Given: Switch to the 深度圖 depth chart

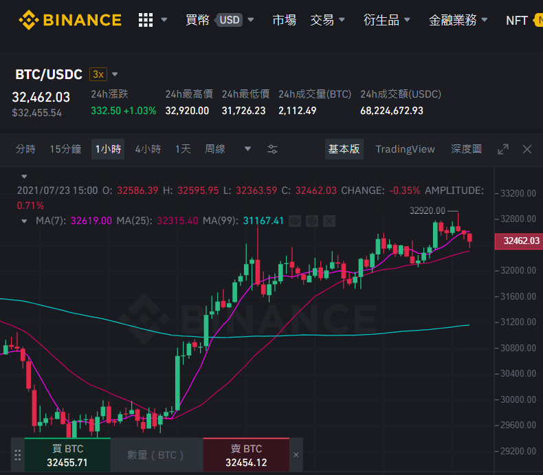Looking at the screenshot, I should point(466,149).
